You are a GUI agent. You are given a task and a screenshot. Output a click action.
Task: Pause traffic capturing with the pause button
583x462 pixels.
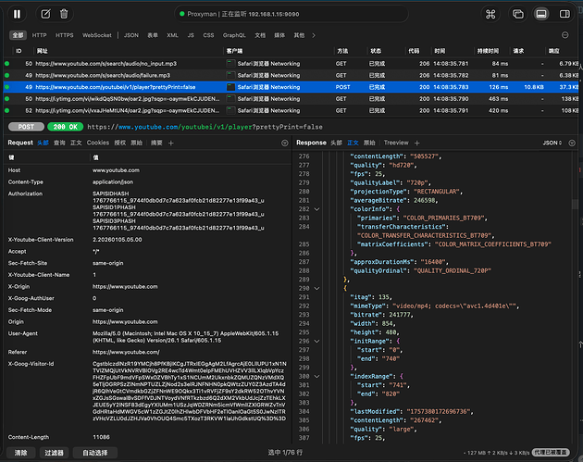click(17, 14)
